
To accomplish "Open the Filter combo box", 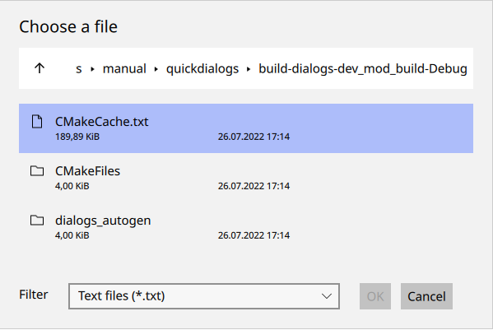I will pyautogui.click(x=204, y=296).
